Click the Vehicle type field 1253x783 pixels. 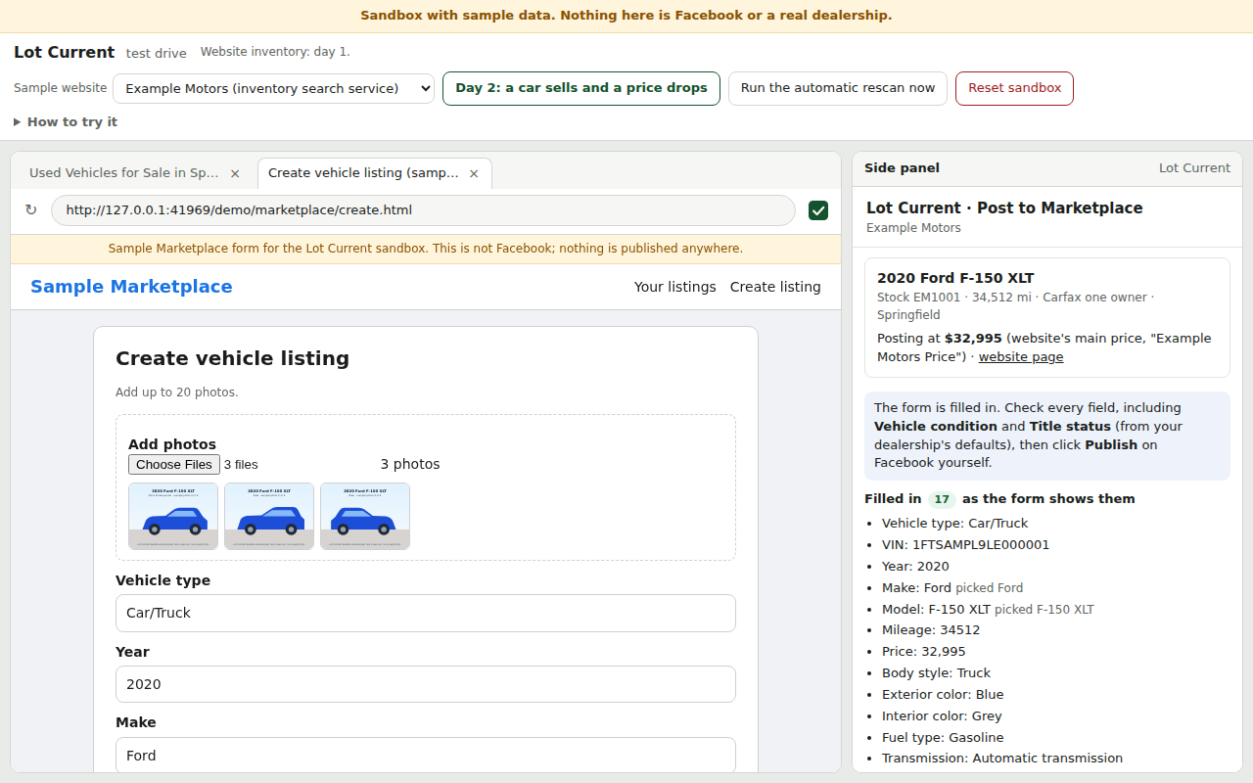pyautogui.click(x=426, y=613)
